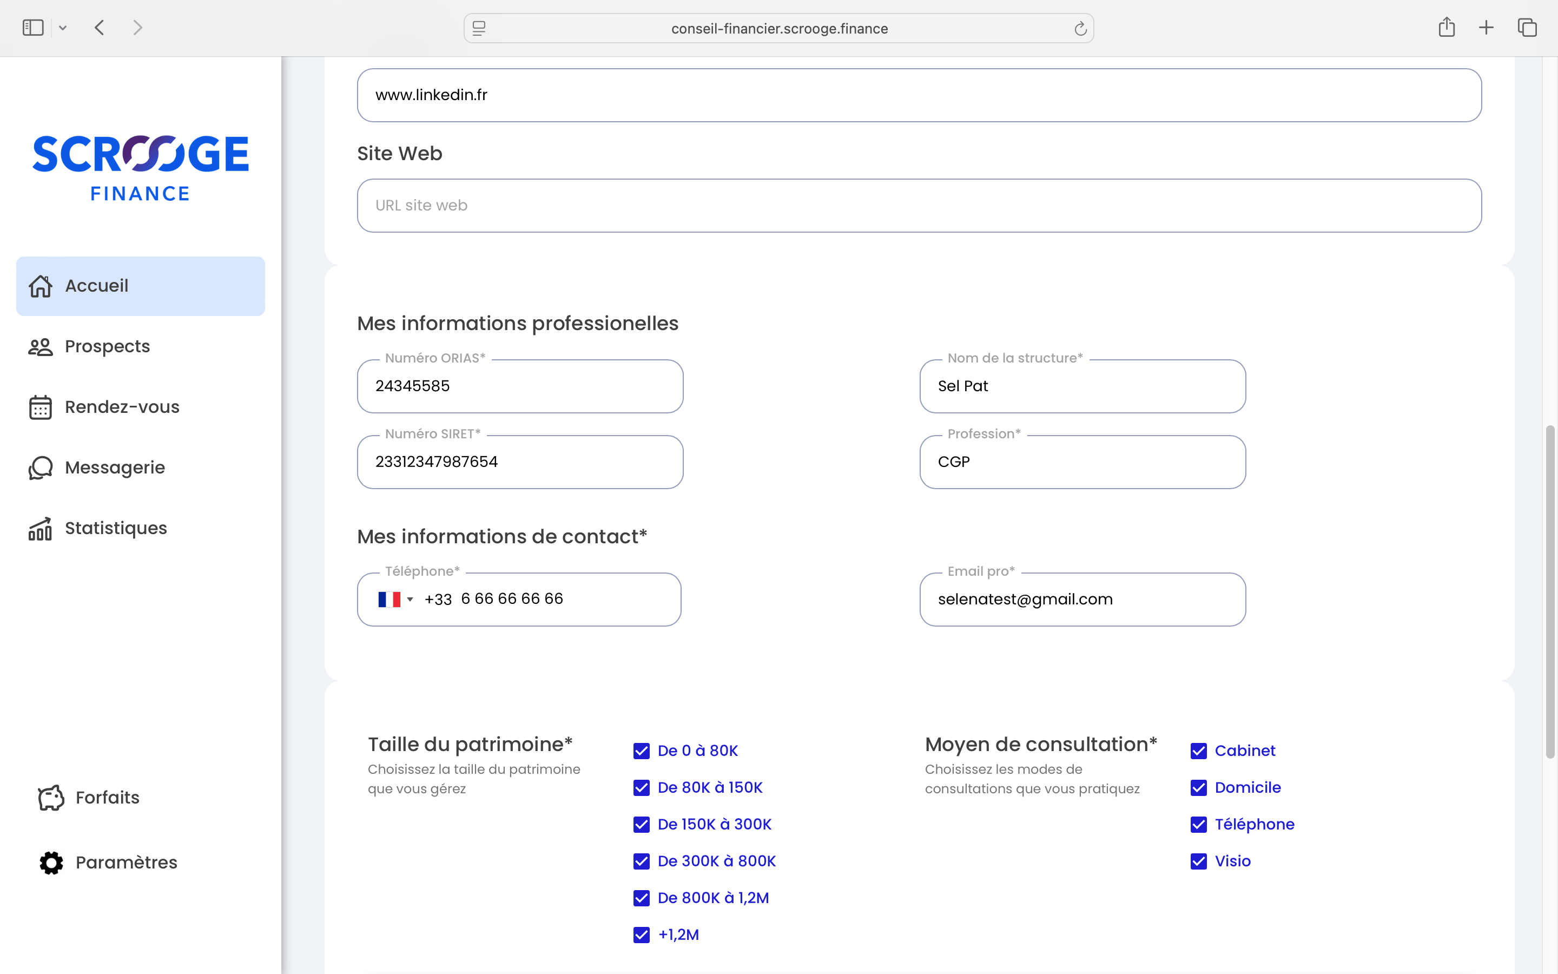
Task: Toggle the Visio consultation checkbox
Action: coord(1199,861)
